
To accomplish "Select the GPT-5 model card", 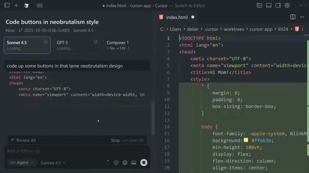I will click(77, 45).
